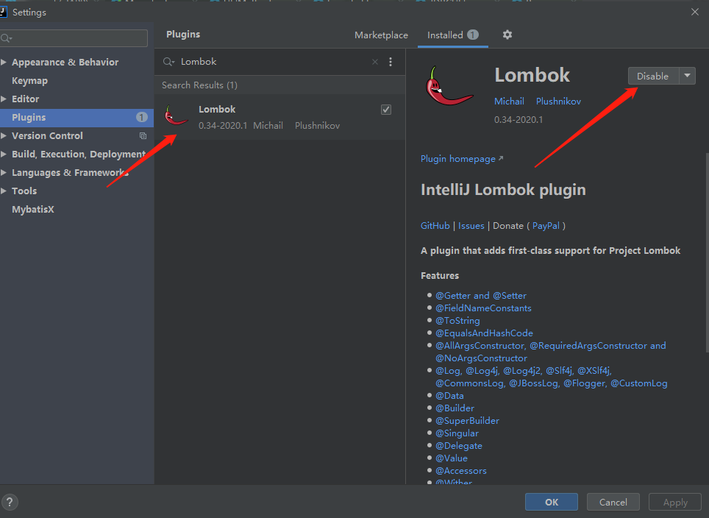Open plugin search options menu
The image size is (709, 518).
pyautogui.click(x=391, y=62)
